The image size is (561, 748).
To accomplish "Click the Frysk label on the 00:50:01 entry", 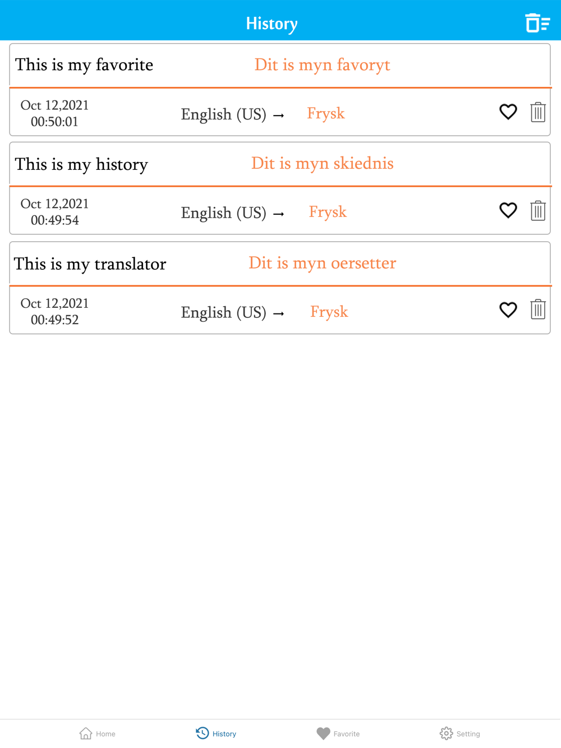I will [325, 114].
